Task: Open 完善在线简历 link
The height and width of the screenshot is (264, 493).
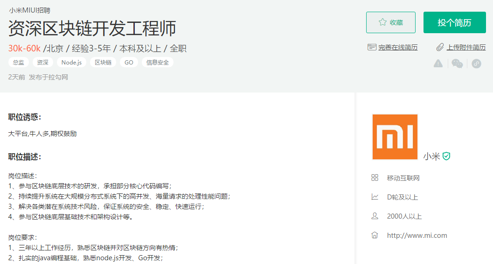Action: point(398,48)
